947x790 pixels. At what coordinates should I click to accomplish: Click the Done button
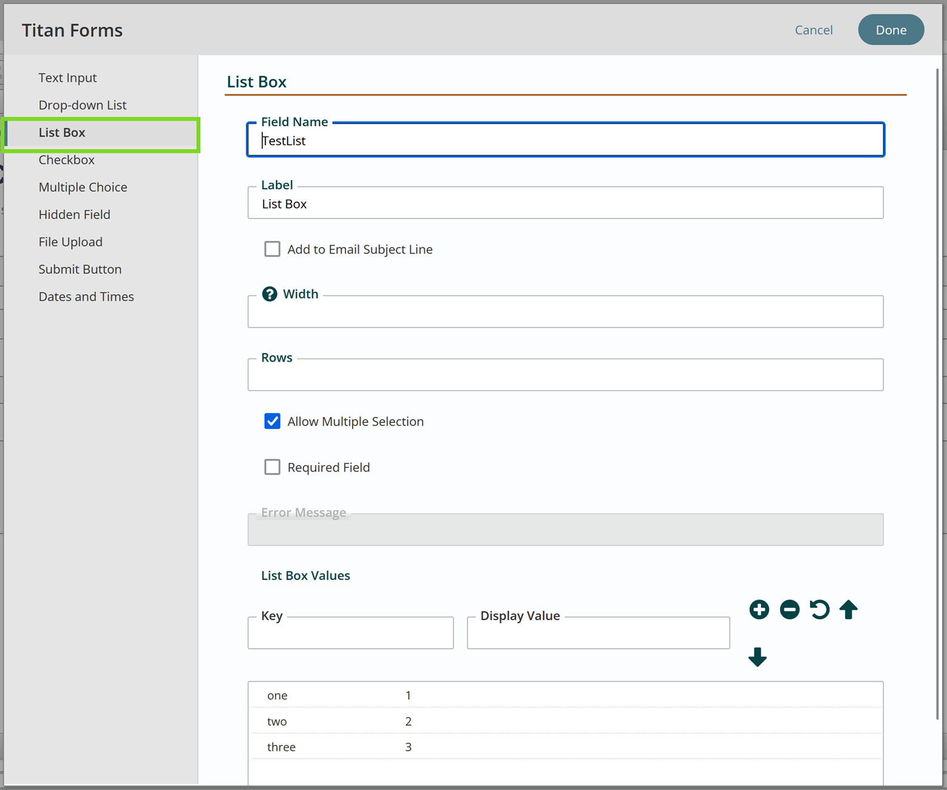(891, 30)
